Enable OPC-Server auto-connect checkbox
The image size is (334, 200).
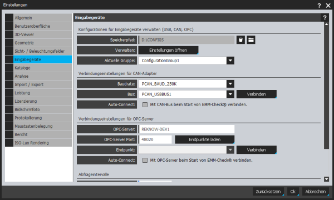click(145, 160)
